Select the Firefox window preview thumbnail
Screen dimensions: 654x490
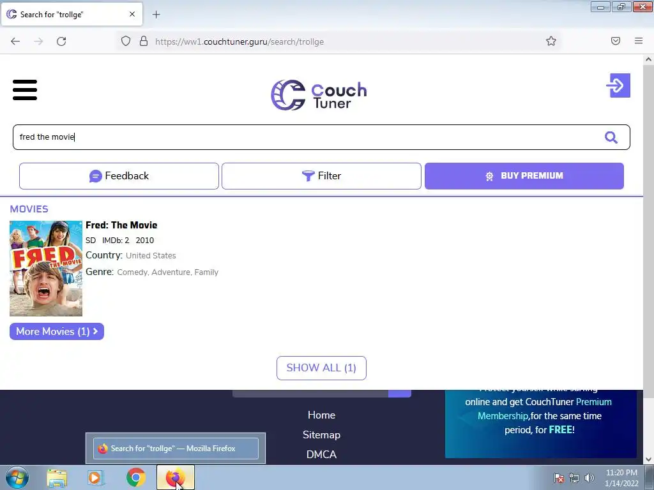tap(176, 449)
